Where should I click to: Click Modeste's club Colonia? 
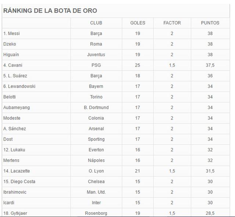(x=96, y=118)
